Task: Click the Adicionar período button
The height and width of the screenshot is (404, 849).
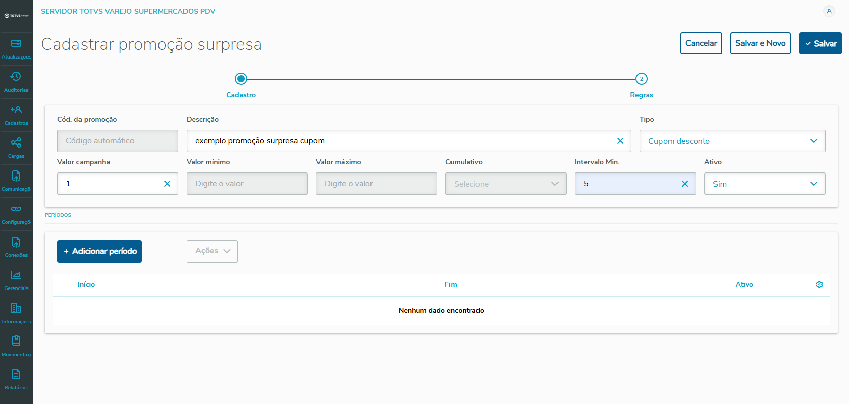Action: click(x=99, y=251)
